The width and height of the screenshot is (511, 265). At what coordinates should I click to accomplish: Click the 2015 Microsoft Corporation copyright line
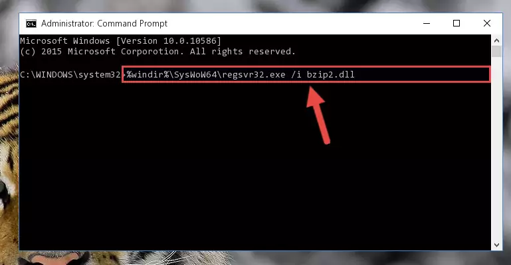(x=157, y=52)
